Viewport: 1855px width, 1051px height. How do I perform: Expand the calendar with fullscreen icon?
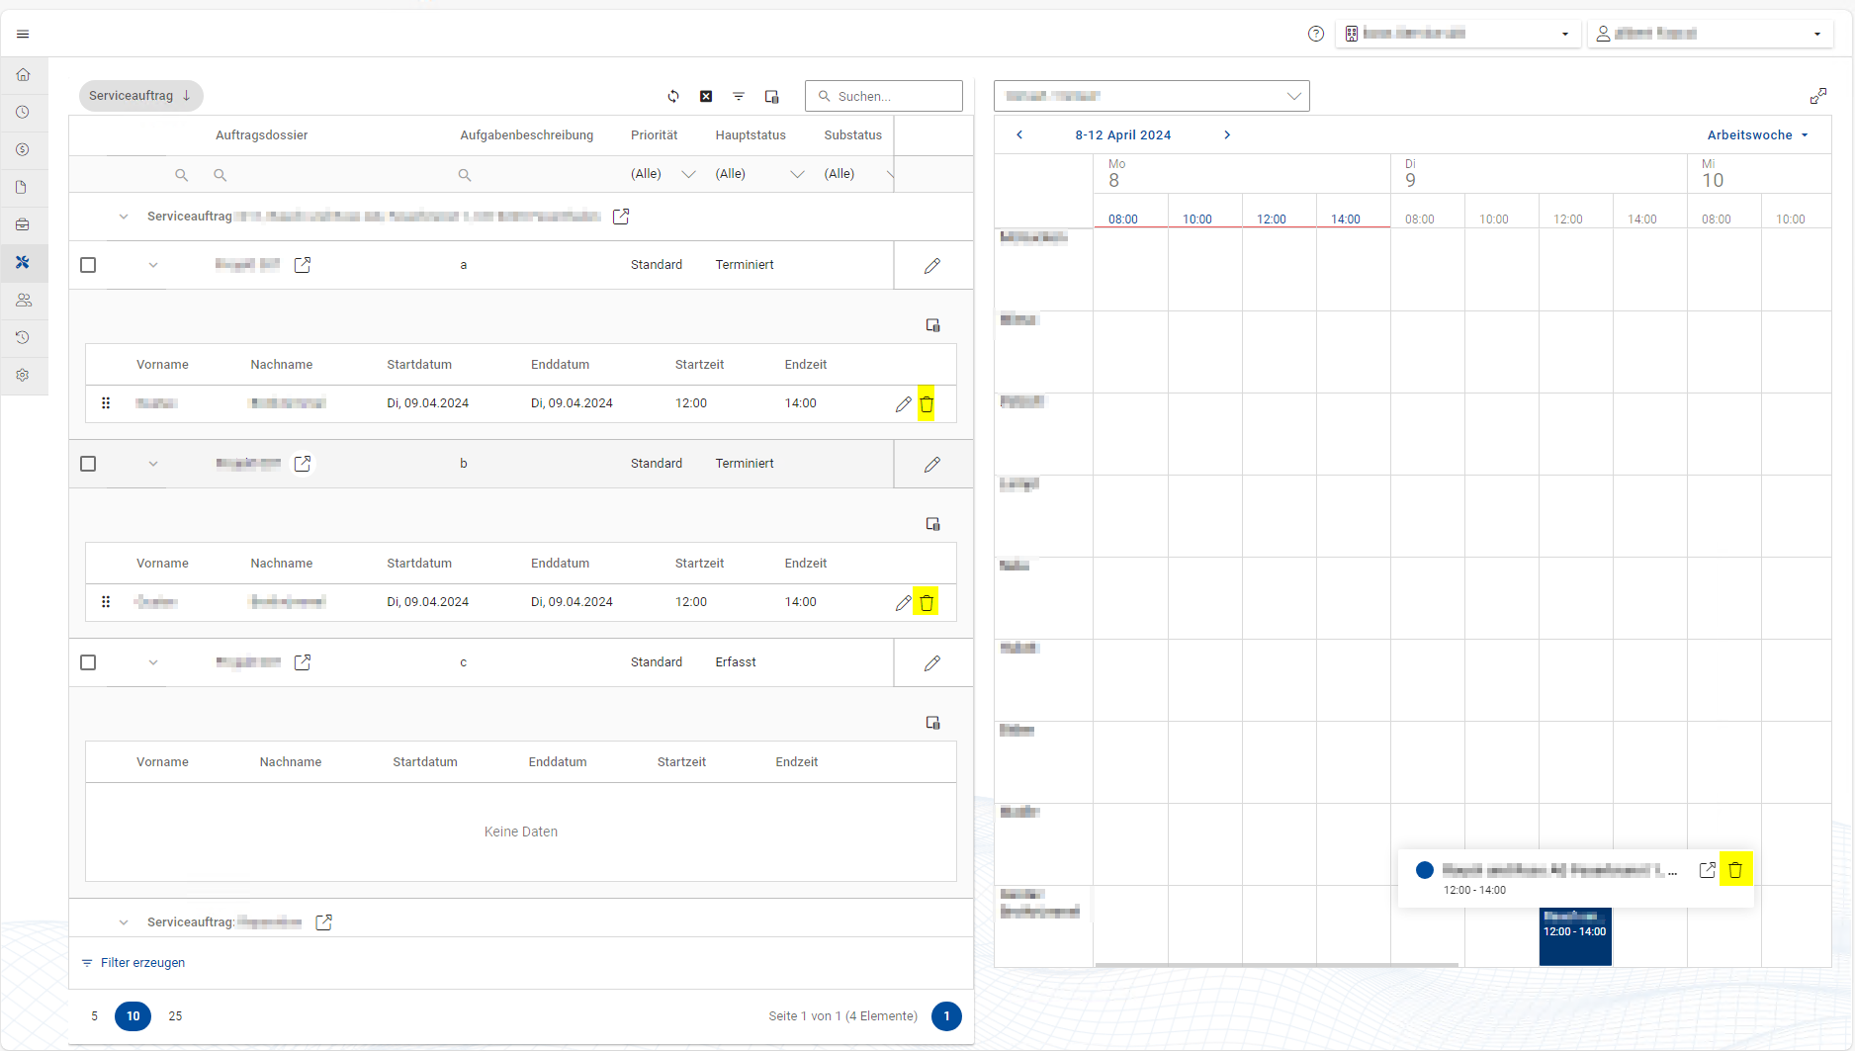(1817, 96)
